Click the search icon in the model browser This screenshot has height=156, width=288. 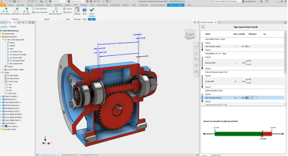[x=29, y=22]
